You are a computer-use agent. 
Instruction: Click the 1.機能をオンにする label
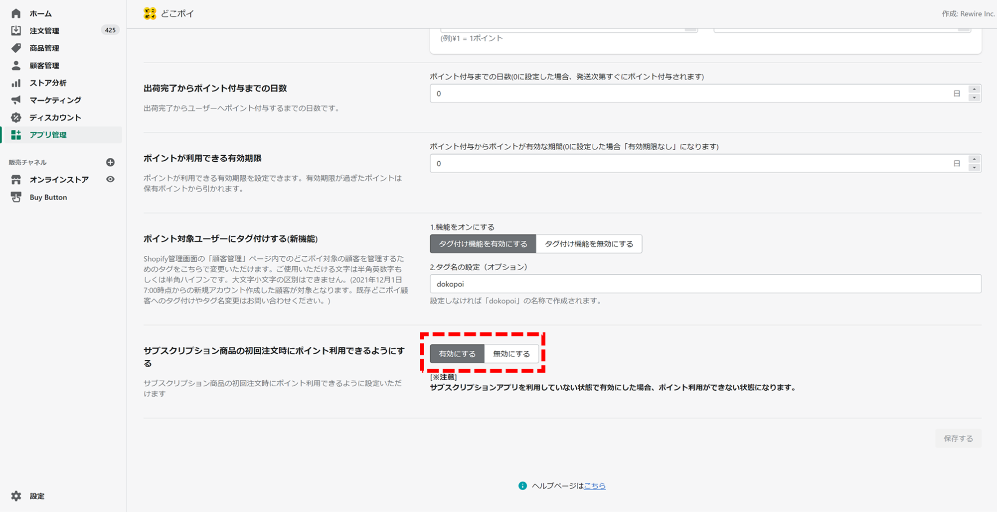[x=462, y=227]
